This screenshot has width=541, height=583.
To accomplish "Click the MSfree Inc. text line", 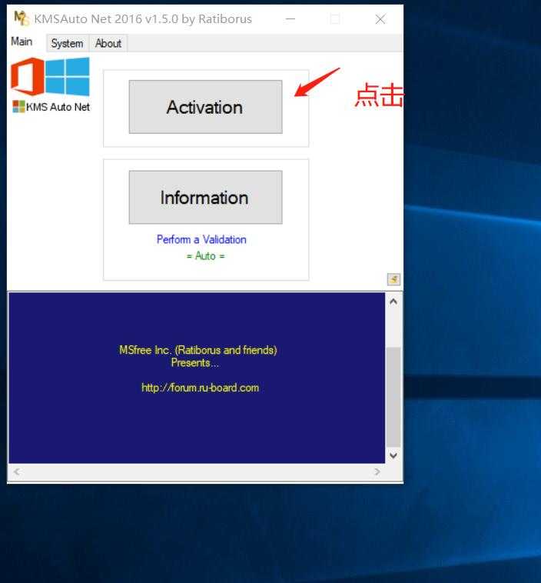I will tap(198, 350).
